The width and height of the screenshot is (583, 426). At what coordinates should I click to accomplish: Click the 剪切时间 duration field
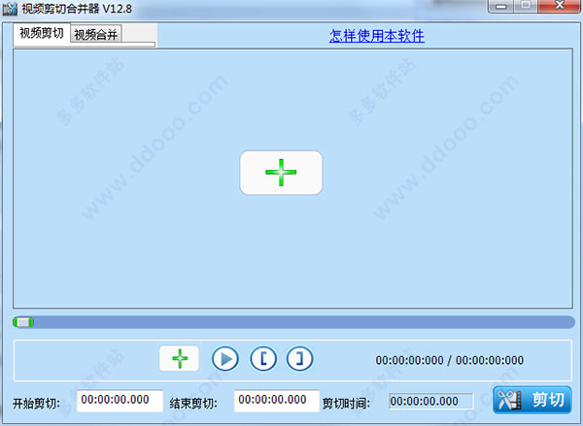pos(431,402)
